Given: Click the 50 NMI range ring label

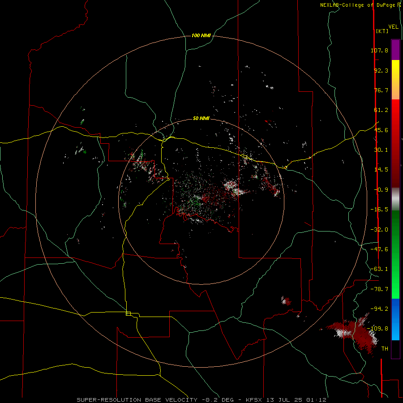Looking at the screenshot, I should tap(201, 119).
